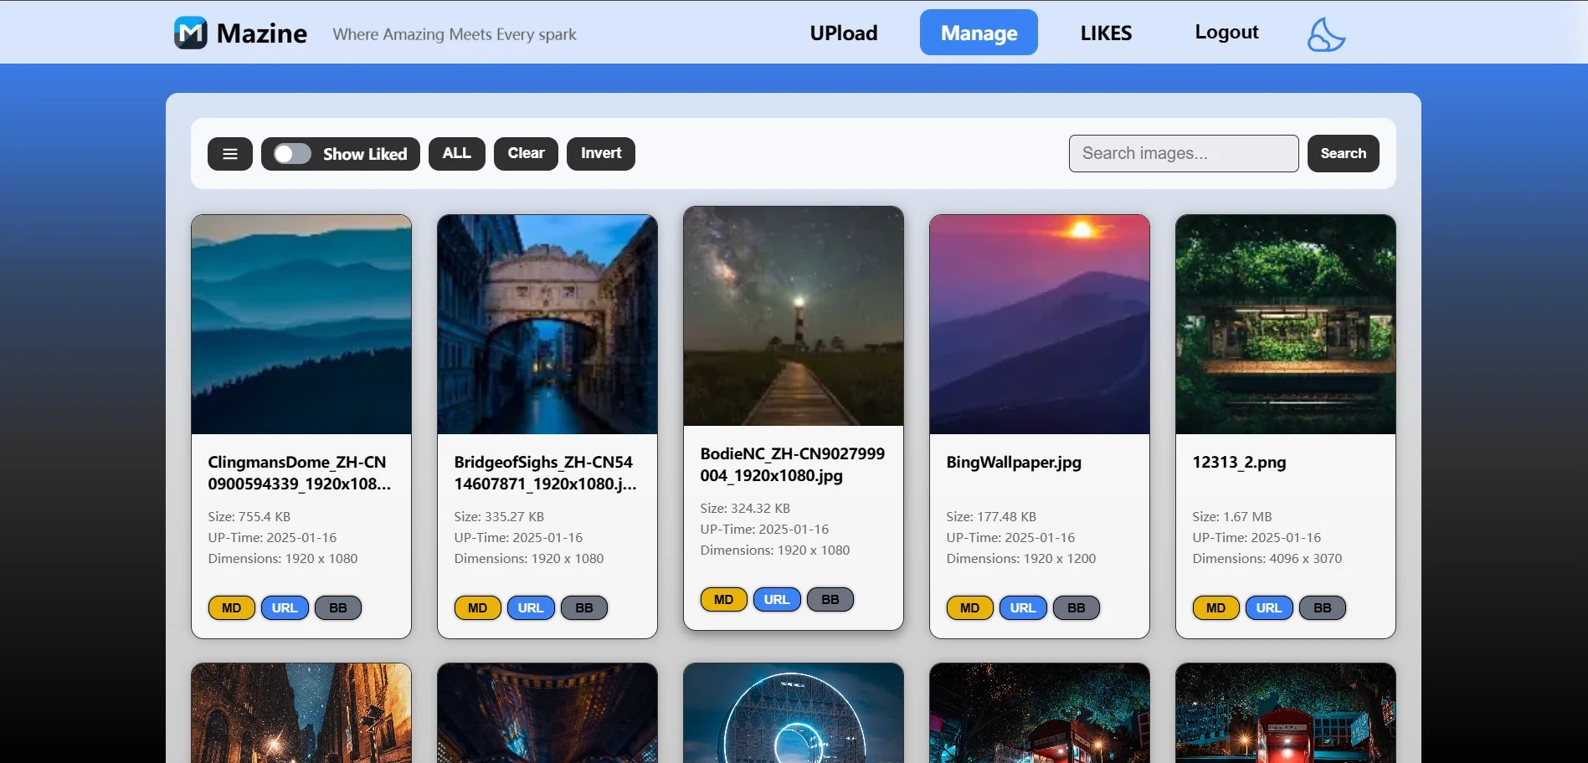The image size is (1588, 763).
Task: Click the Mazine brand name
Action: point(261,33)
